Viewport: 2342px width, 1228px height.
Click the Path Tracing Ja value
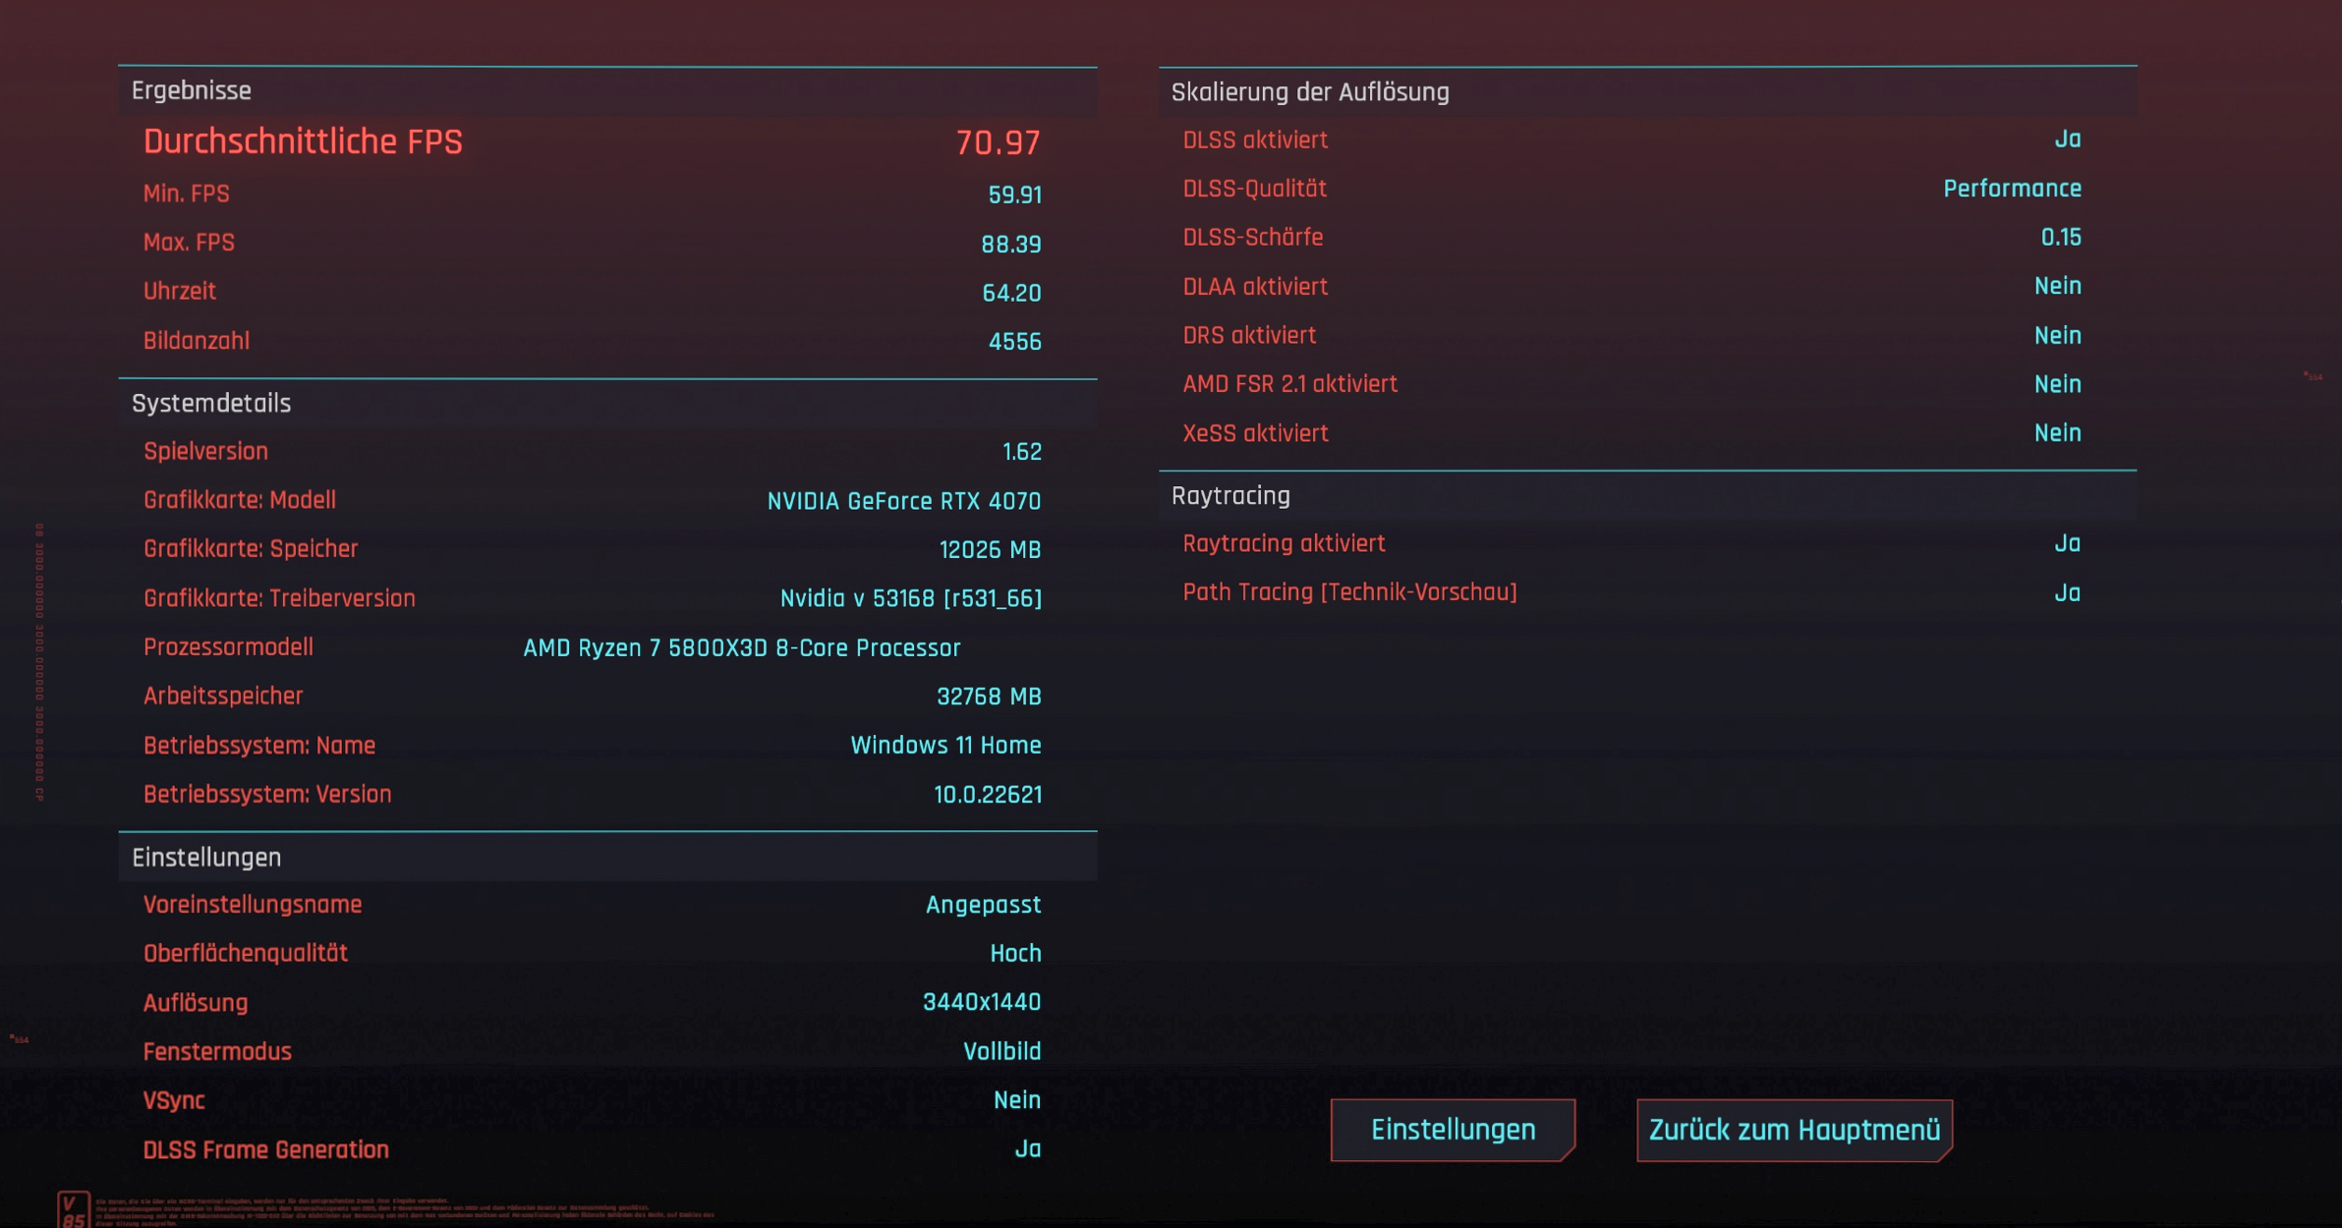[2067, 593]
